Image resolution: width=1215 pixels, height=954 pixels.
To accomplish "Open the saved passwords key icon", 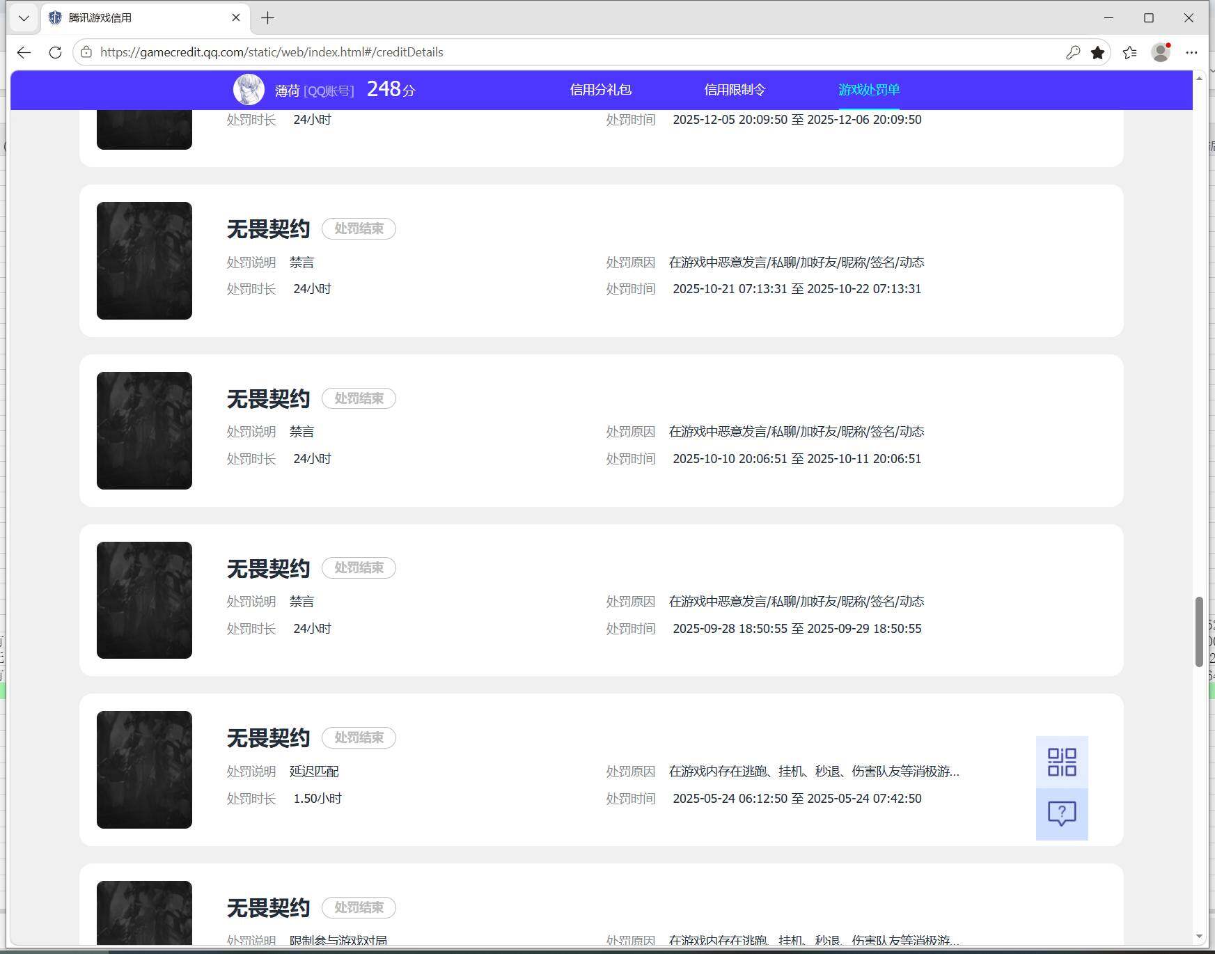I will (1073, 52).
